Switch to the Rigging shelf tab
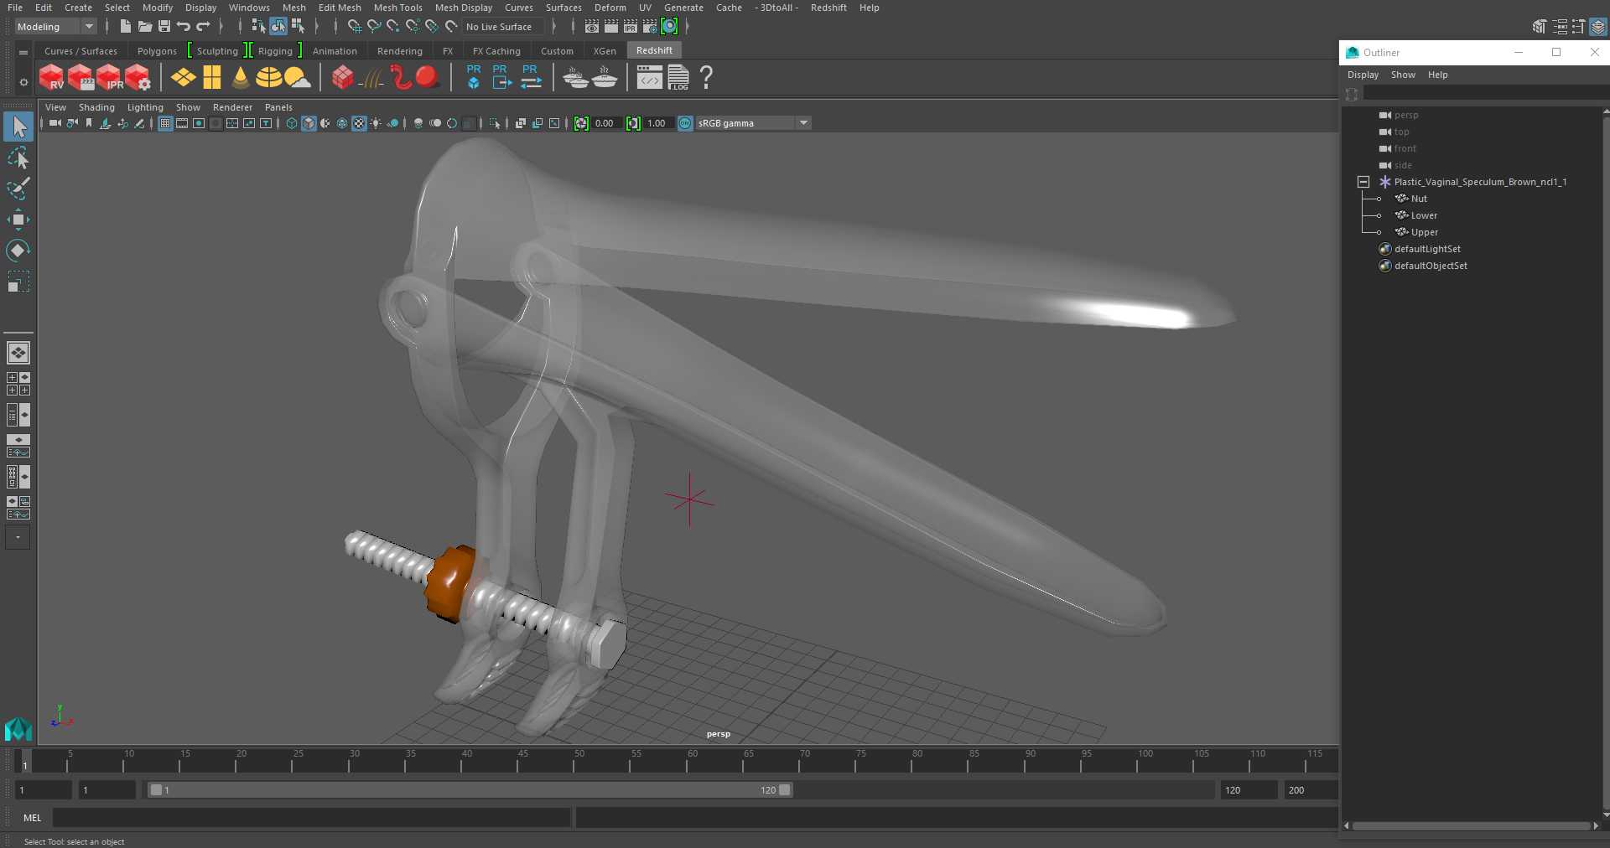The image size is (1610, 848). click(x=275, y=51)
